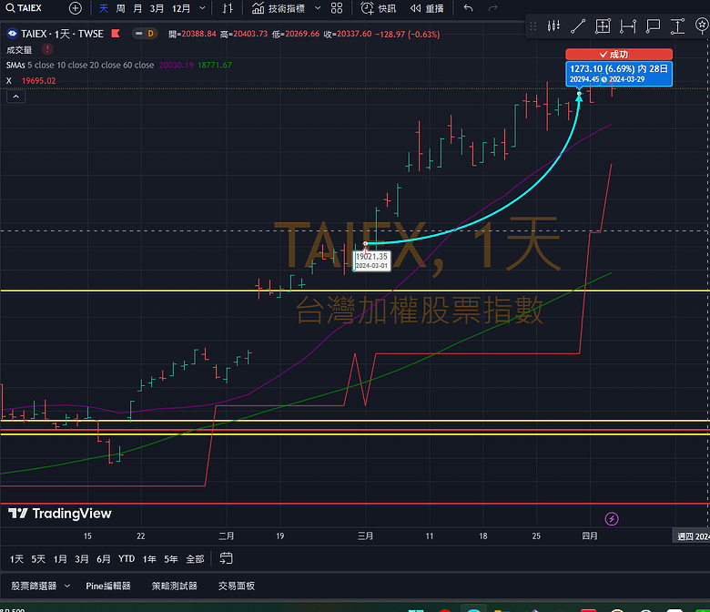Select the trend line drawing tool
The width and height of the screenshot is (710, 612).
[578, 26]
